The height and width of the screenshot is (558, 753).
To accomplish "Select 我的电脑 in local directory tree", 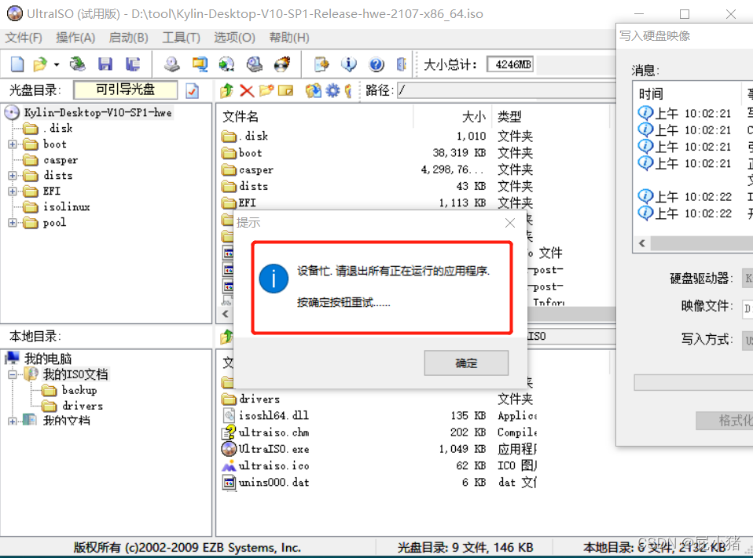I will tap(47, 358).
